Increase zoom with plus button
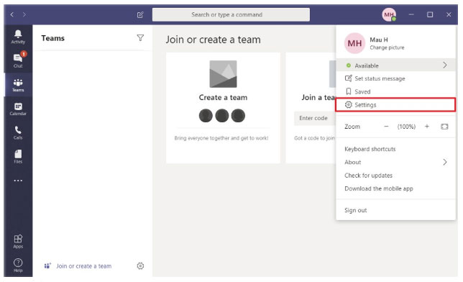 426,127
